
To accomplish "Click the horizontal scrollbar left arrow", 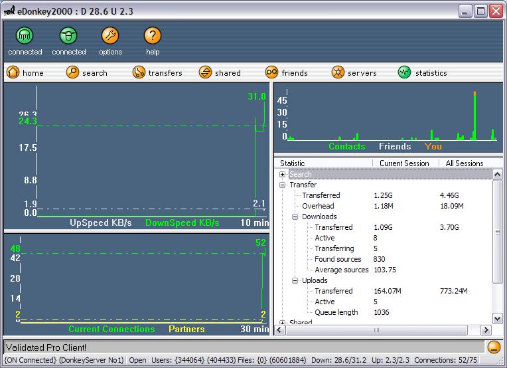I will [x=280, y=330].
